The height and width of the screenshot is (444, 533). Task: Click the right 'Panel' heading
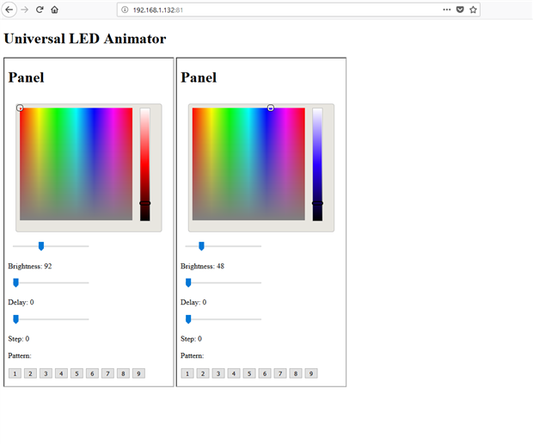[199, 77]
